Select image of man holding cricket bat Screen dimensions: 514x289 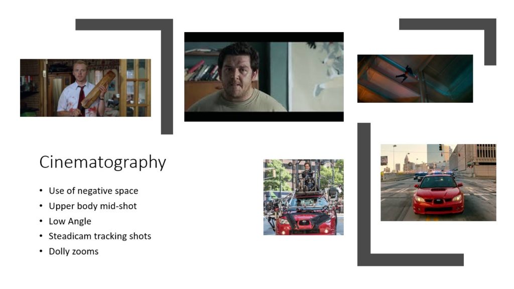[85, 88]
